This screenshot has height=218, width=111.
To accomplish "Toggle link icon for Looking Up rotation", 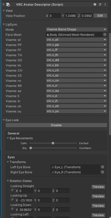I will pos(12,200).
